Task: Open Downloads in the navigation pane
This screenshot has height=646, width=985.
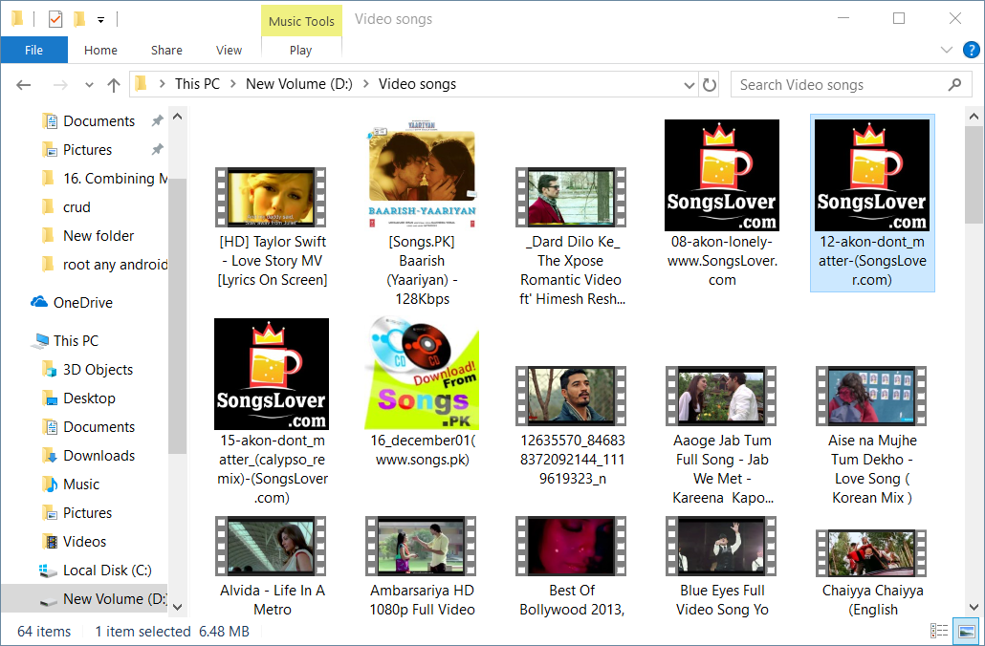Action: click(89, 456)
